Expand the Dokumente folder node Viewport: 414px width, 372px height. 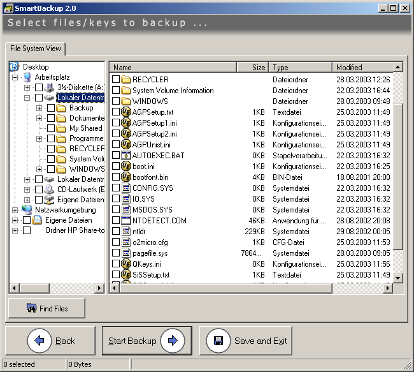pos(39,118)
